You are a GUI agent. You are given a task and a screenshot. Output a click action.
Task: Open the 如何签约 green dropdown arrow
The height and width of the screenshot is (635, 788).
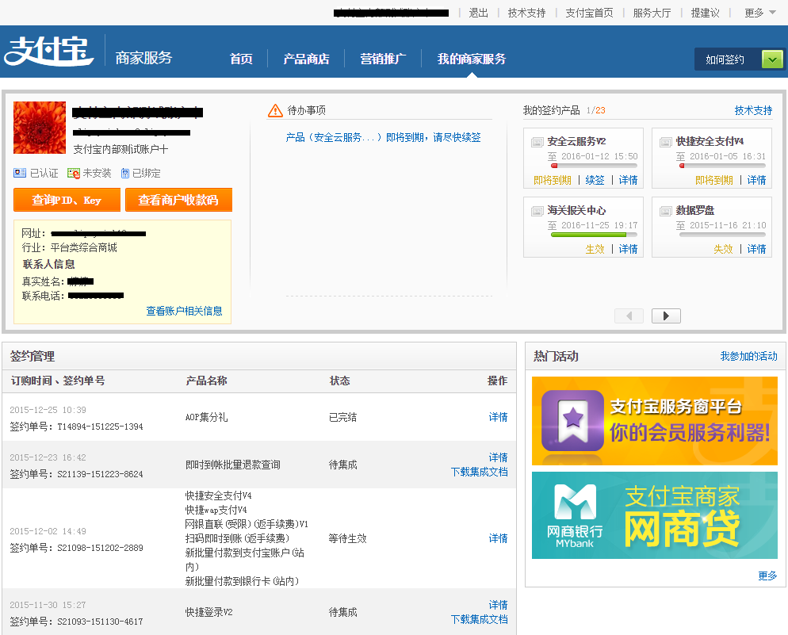click(x=772, y=59)
